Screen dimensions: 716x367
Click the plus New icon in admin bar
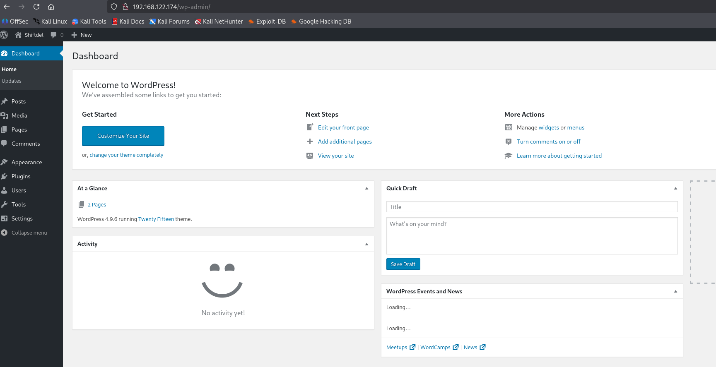click(74, 35)
